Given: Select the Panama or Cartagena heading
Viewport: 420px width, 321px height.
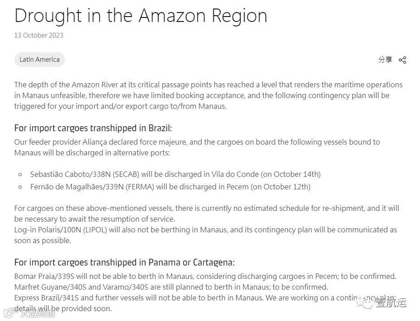Looking at the screenshot, I should (124, 262).
